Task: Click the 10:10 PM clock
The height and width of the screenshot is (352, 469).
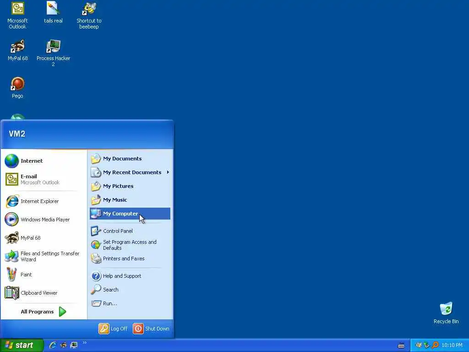Action: click(452, 345)
